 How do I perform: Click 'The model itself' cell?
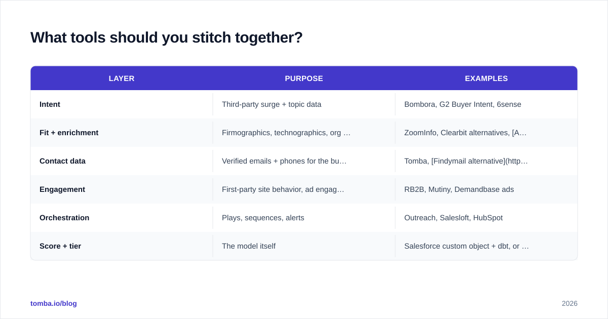249,246
